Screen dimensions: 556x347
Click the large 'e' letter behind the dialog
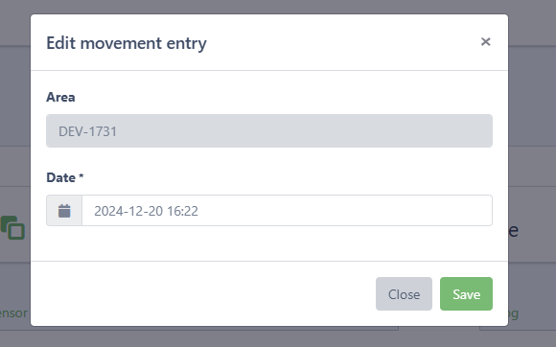pos(514,230)
